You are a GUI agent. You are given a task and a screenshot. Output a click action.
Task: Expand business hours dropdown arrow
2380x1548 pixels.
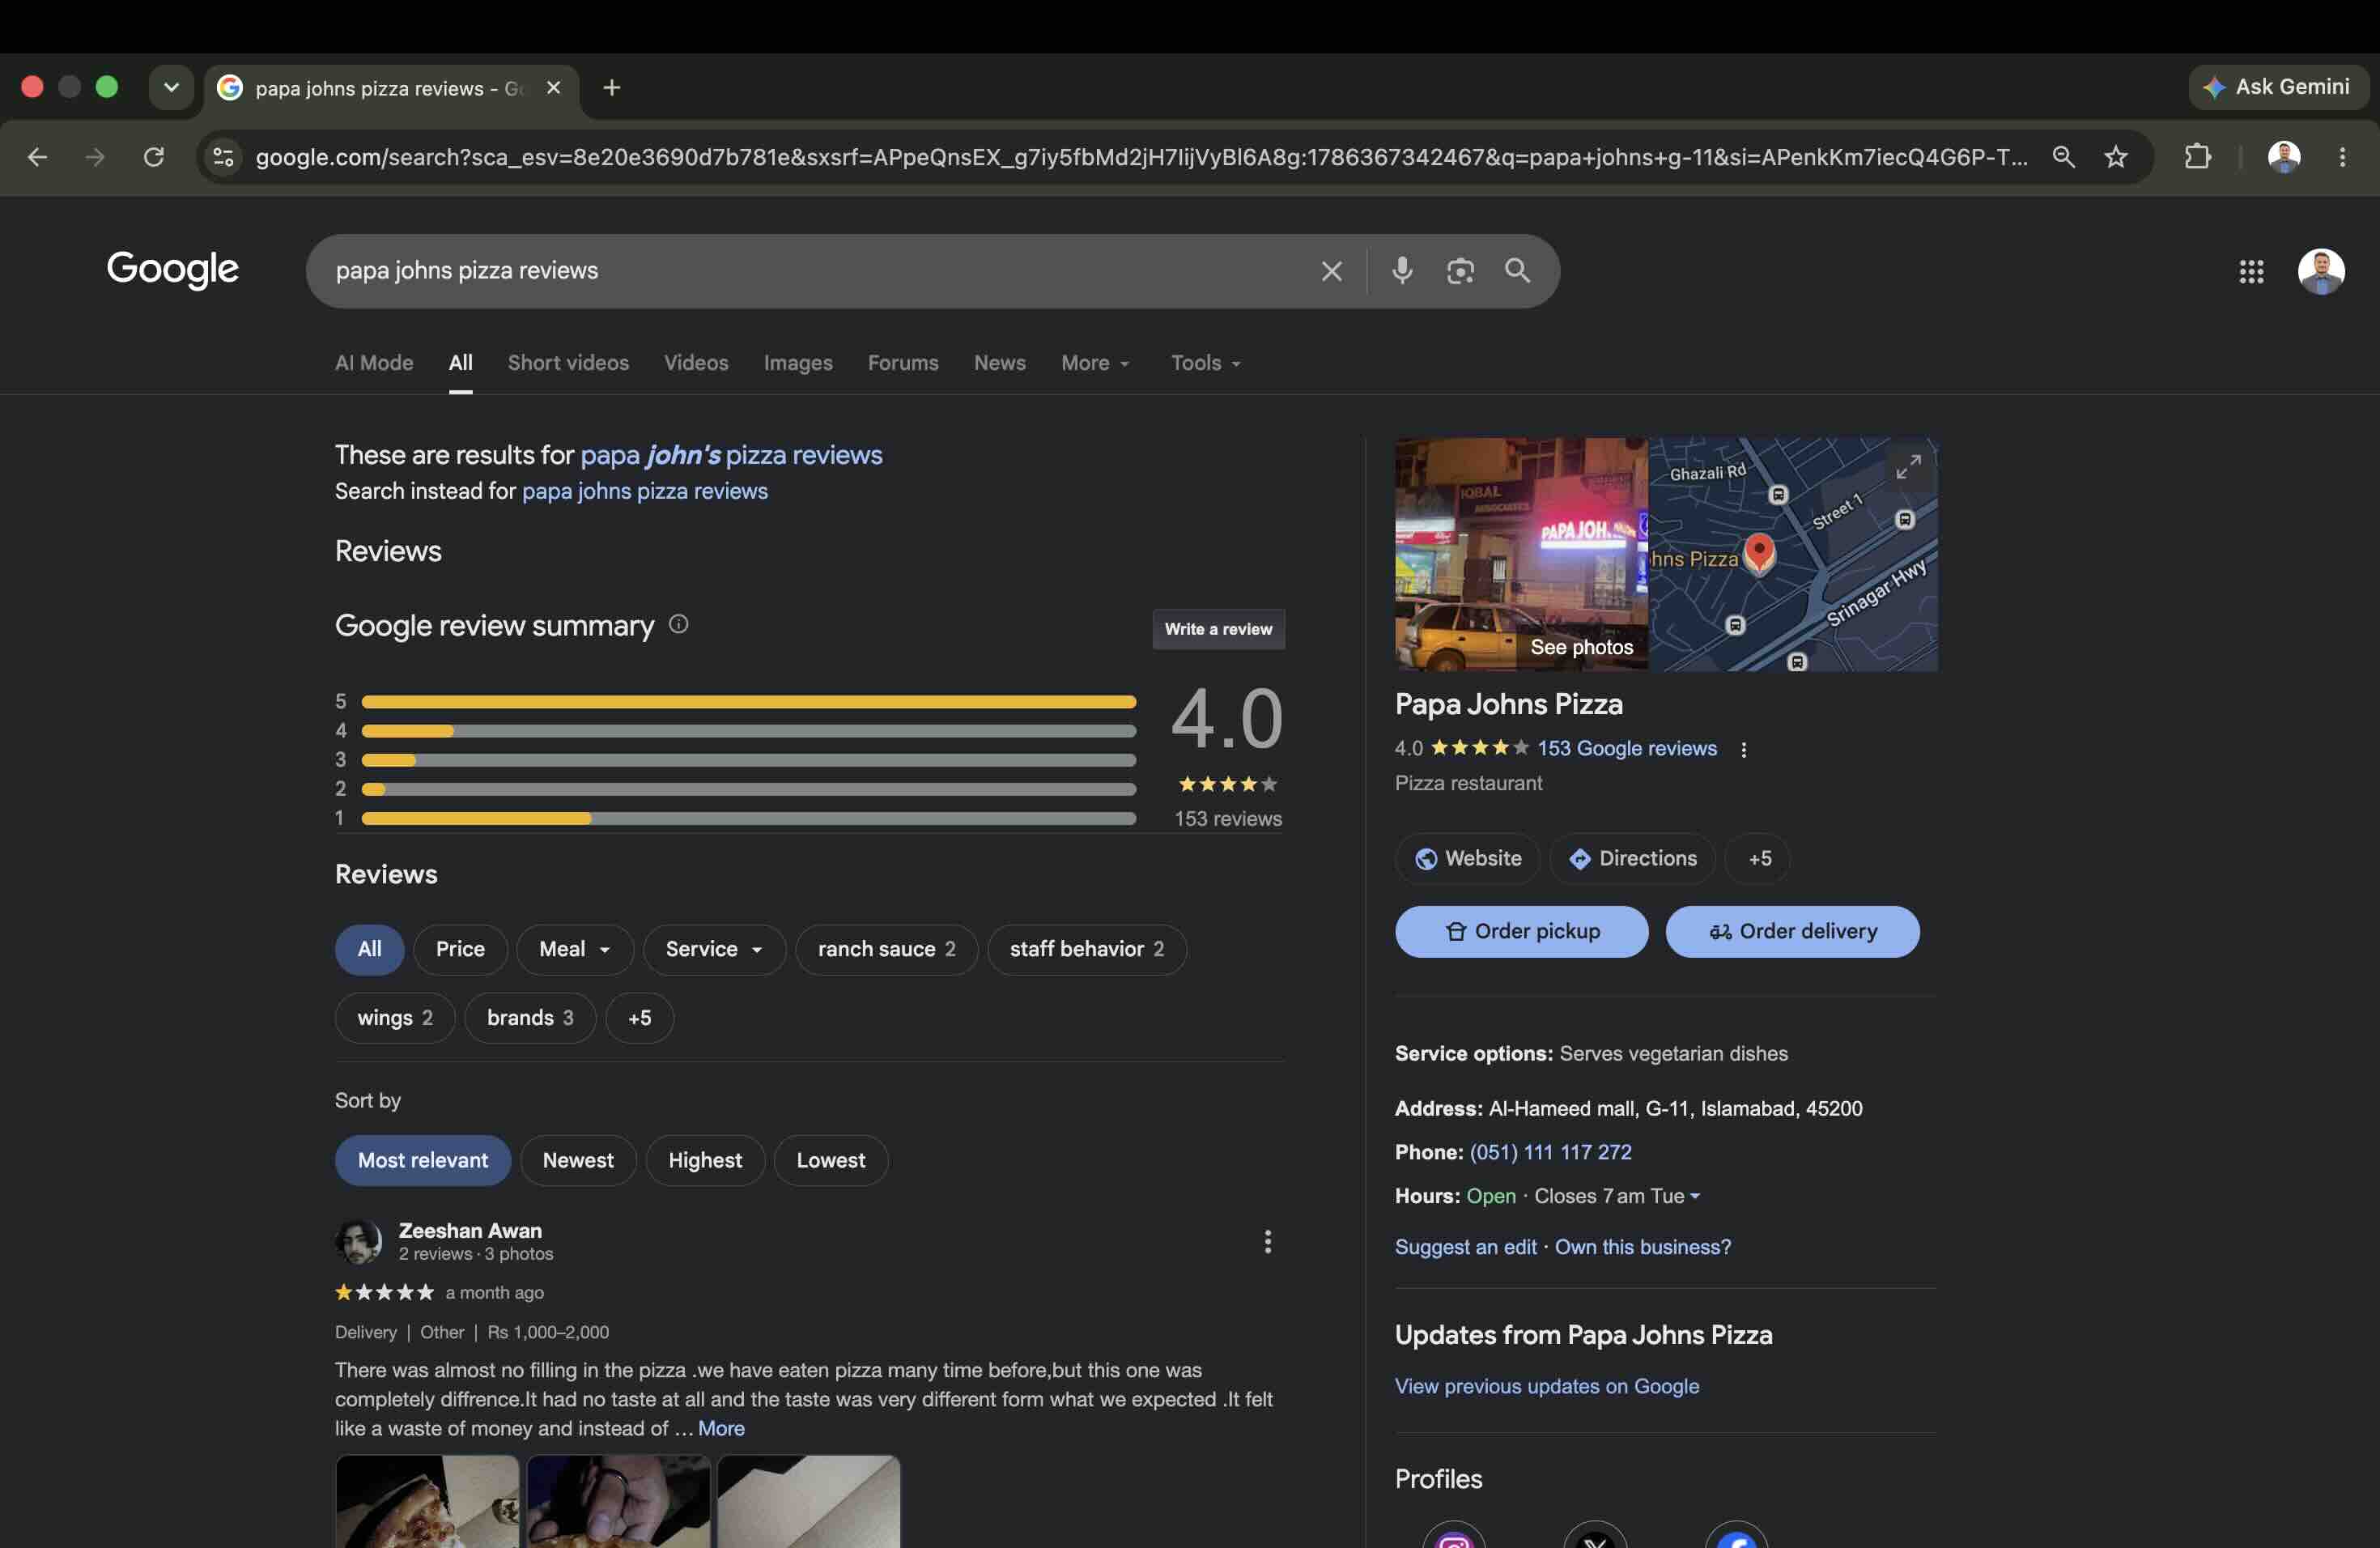(1694, 1196)
